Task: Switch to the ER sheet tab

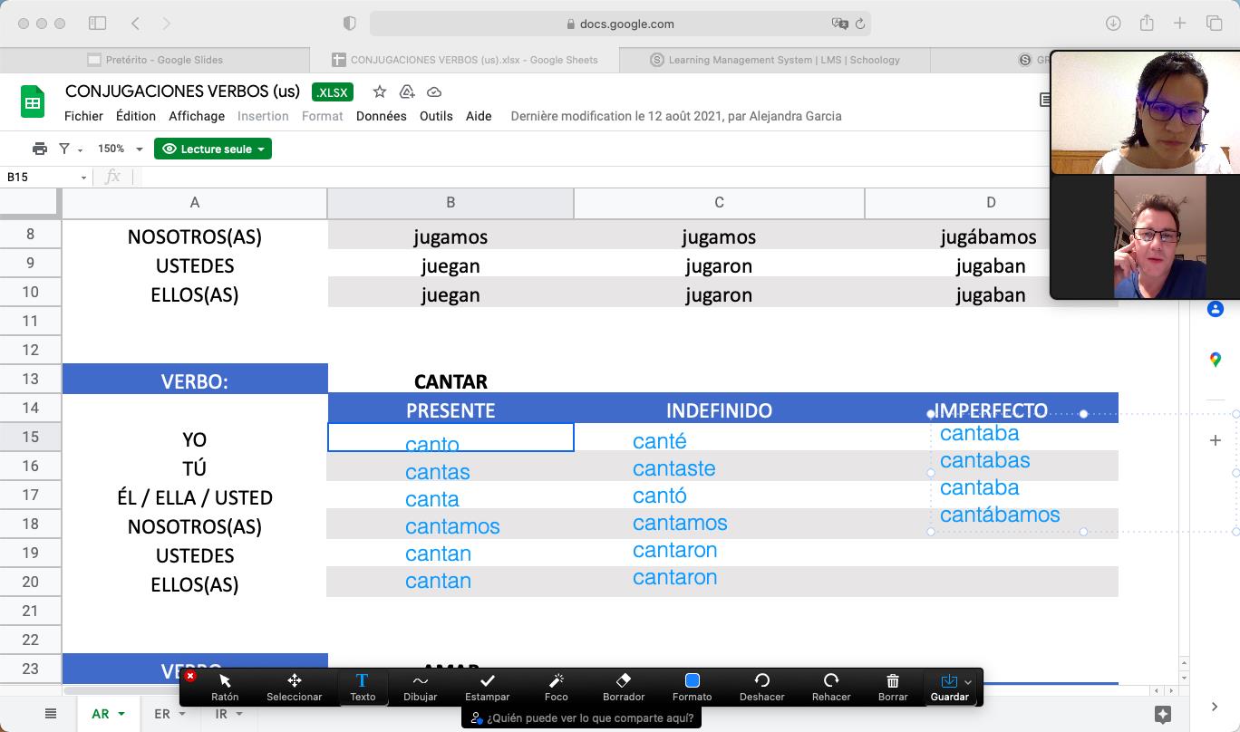Action: point(169,714)
